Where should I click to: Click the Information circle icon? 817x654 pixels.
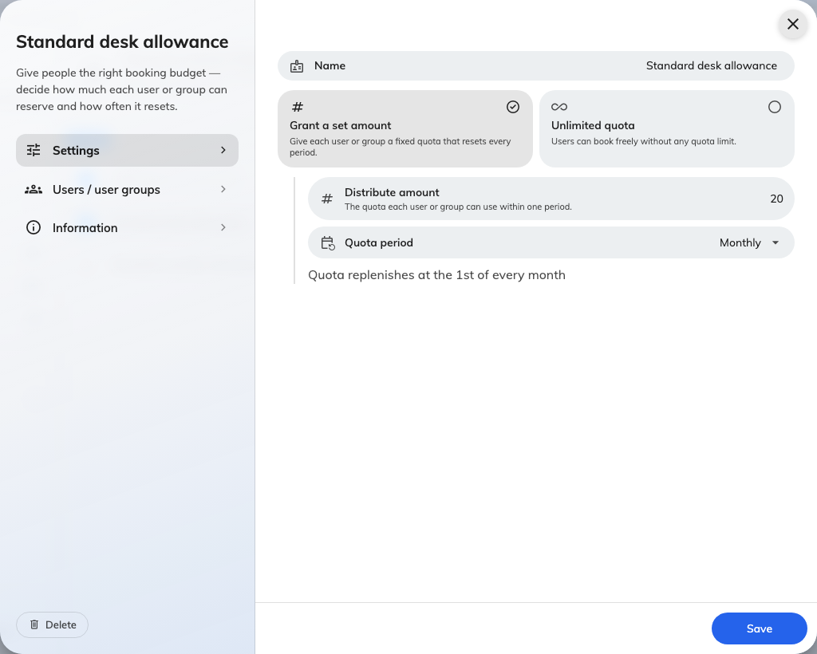pyautogui.click(x=34, y=227)
